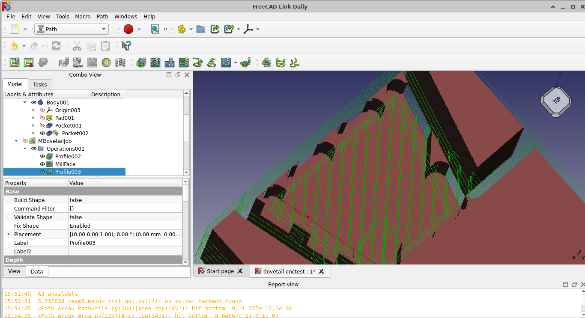
Task: Click the Refresh recompute icon
Action: (56, 46)
